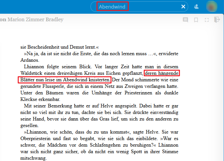224x161 pixels.
Task: Click the search field containing Abendwind
Action: pyautogui.click(x=139, y=7)
